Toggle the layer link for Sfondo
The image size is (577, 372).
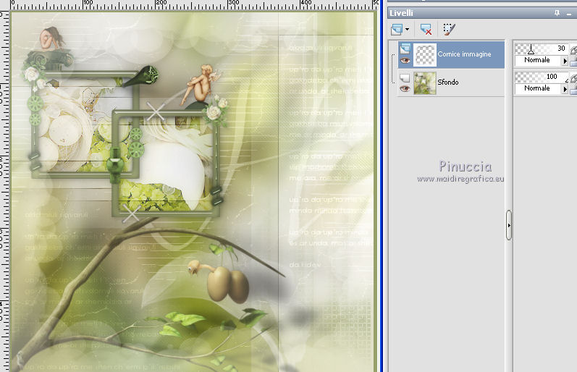click(573, 78)
